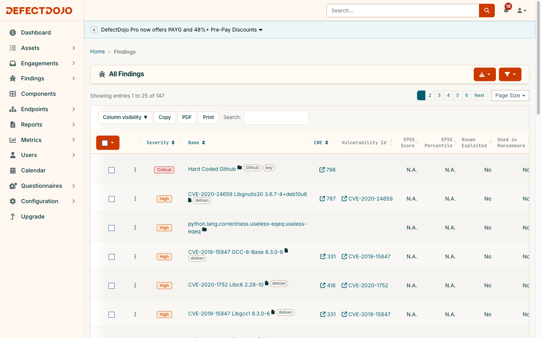The image size is (541, 338).
Task: Open the Column visibility dropdown
Action: [125, 117]
